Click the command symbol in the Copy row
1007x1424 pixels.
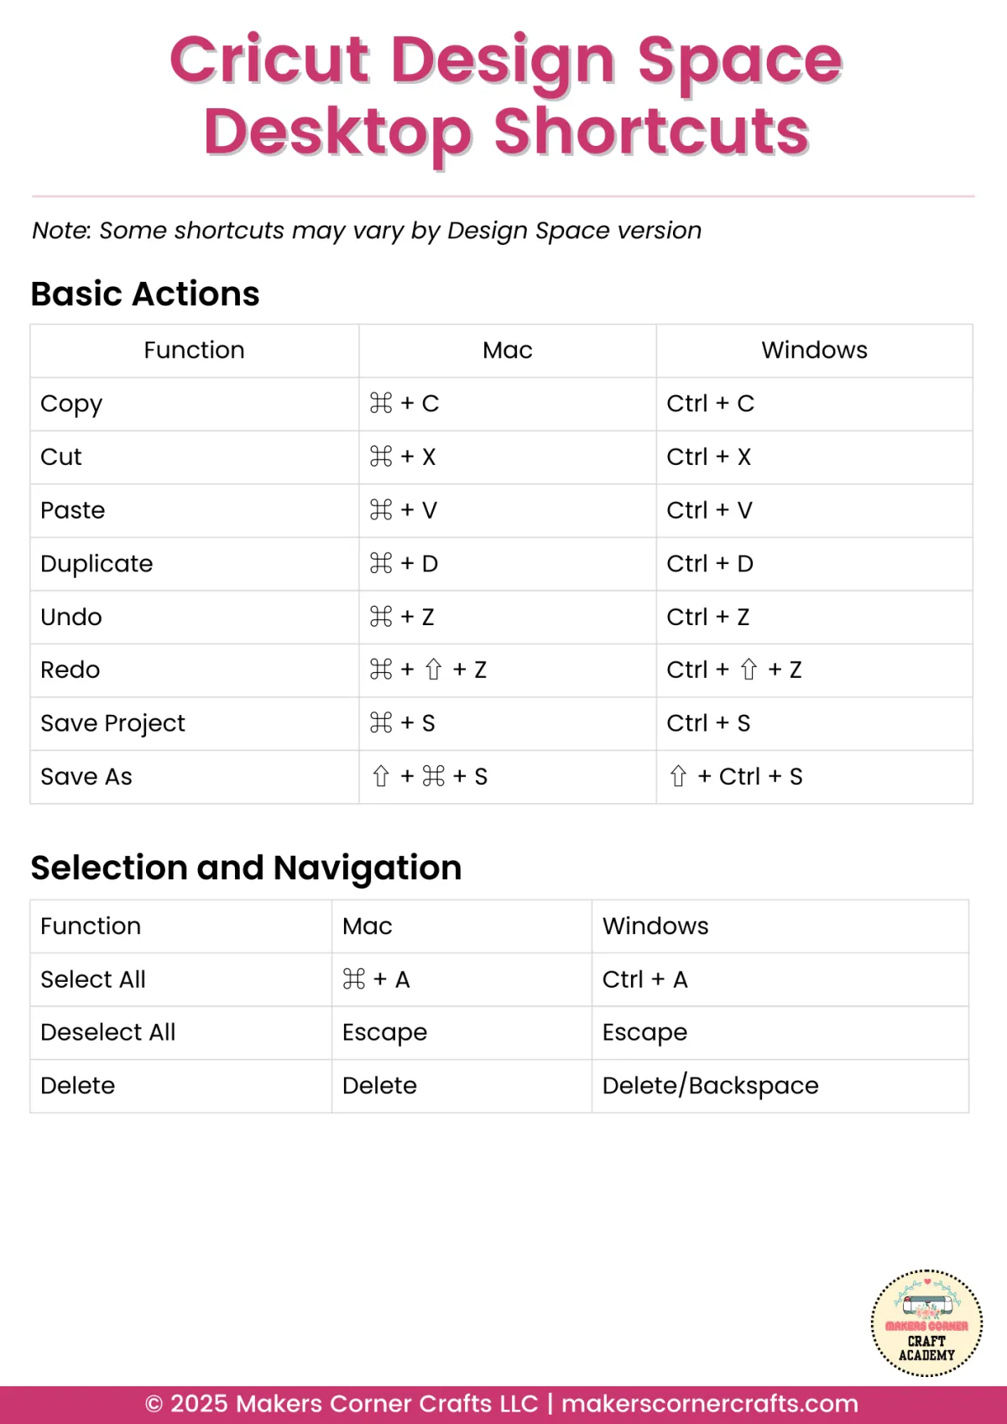[381, 404]
